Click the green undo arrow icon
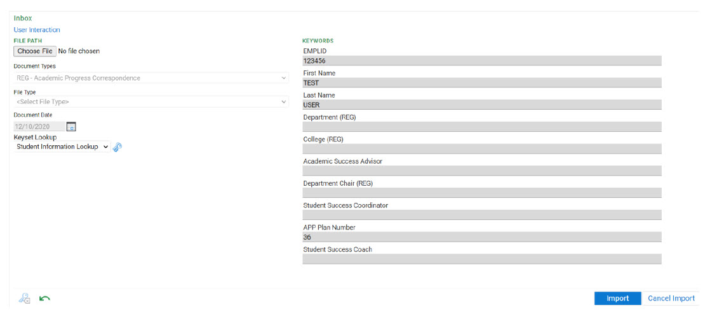Screen dimensions: 724x317 pos(44,299)
